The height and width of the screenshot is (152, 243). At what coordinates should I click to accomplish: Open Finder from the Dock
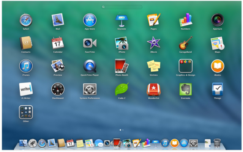tap(23, 143)
